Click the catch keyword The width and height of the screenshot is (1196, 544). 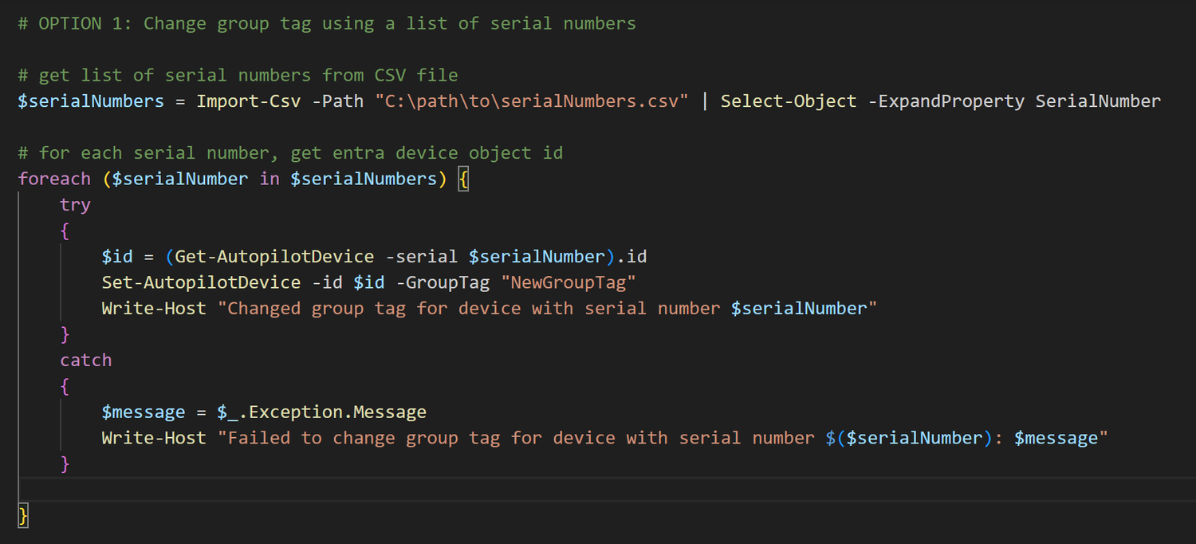(x=85, y=360)
